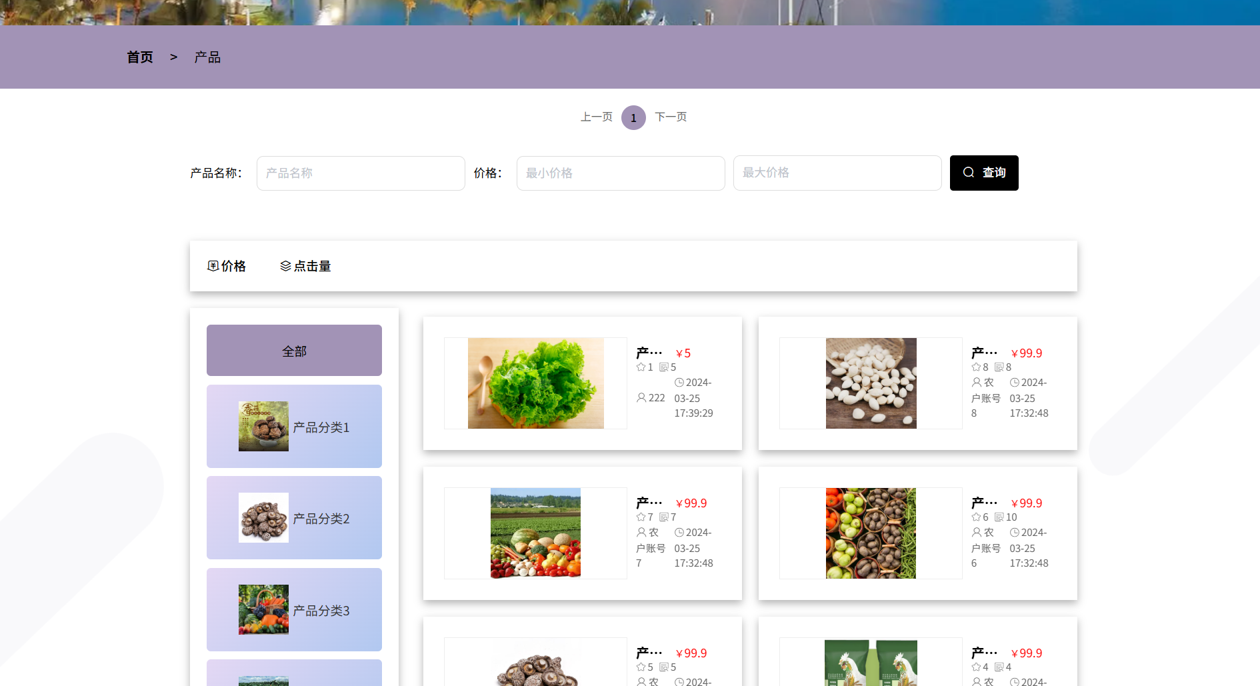Click the star icon showing 4 favorites
Image resolution: width=1260 pixels, height=686 pixels.
coord(976,667)
